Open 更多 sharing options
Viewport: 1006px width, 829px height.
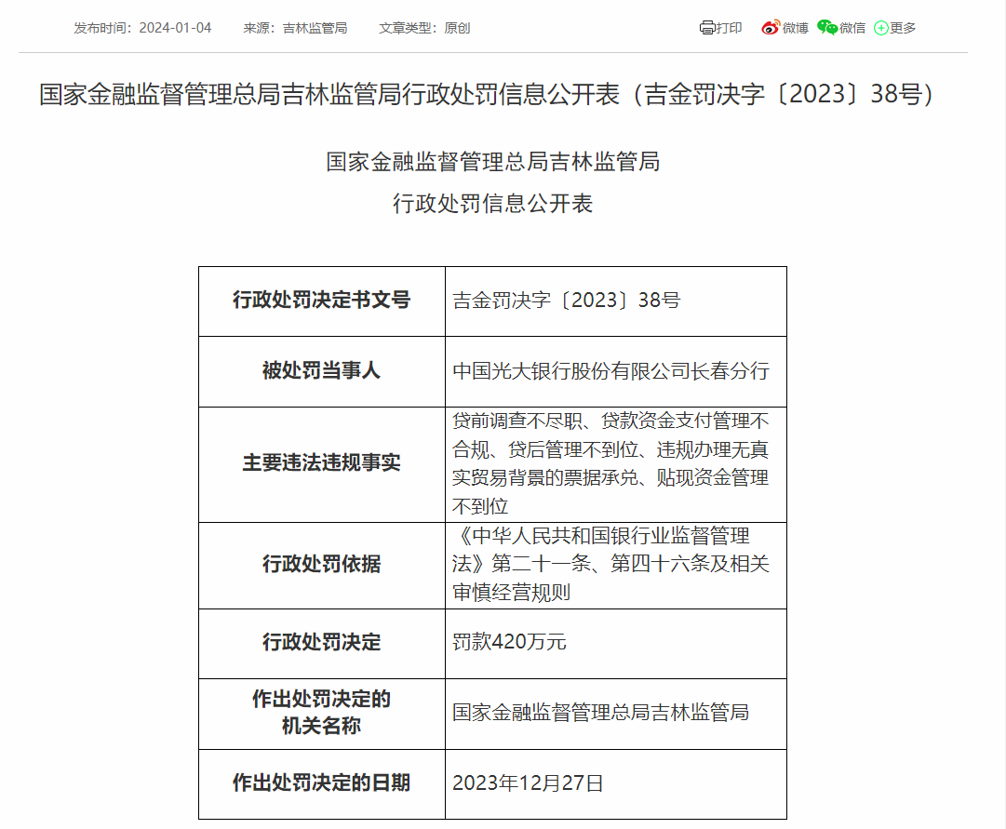[x=903, y=28]
